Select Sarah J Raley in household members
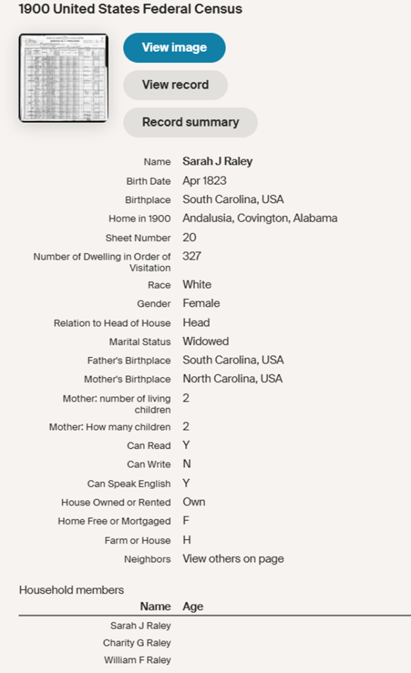This screenshot has height=673, width=411. coord(140,626)
